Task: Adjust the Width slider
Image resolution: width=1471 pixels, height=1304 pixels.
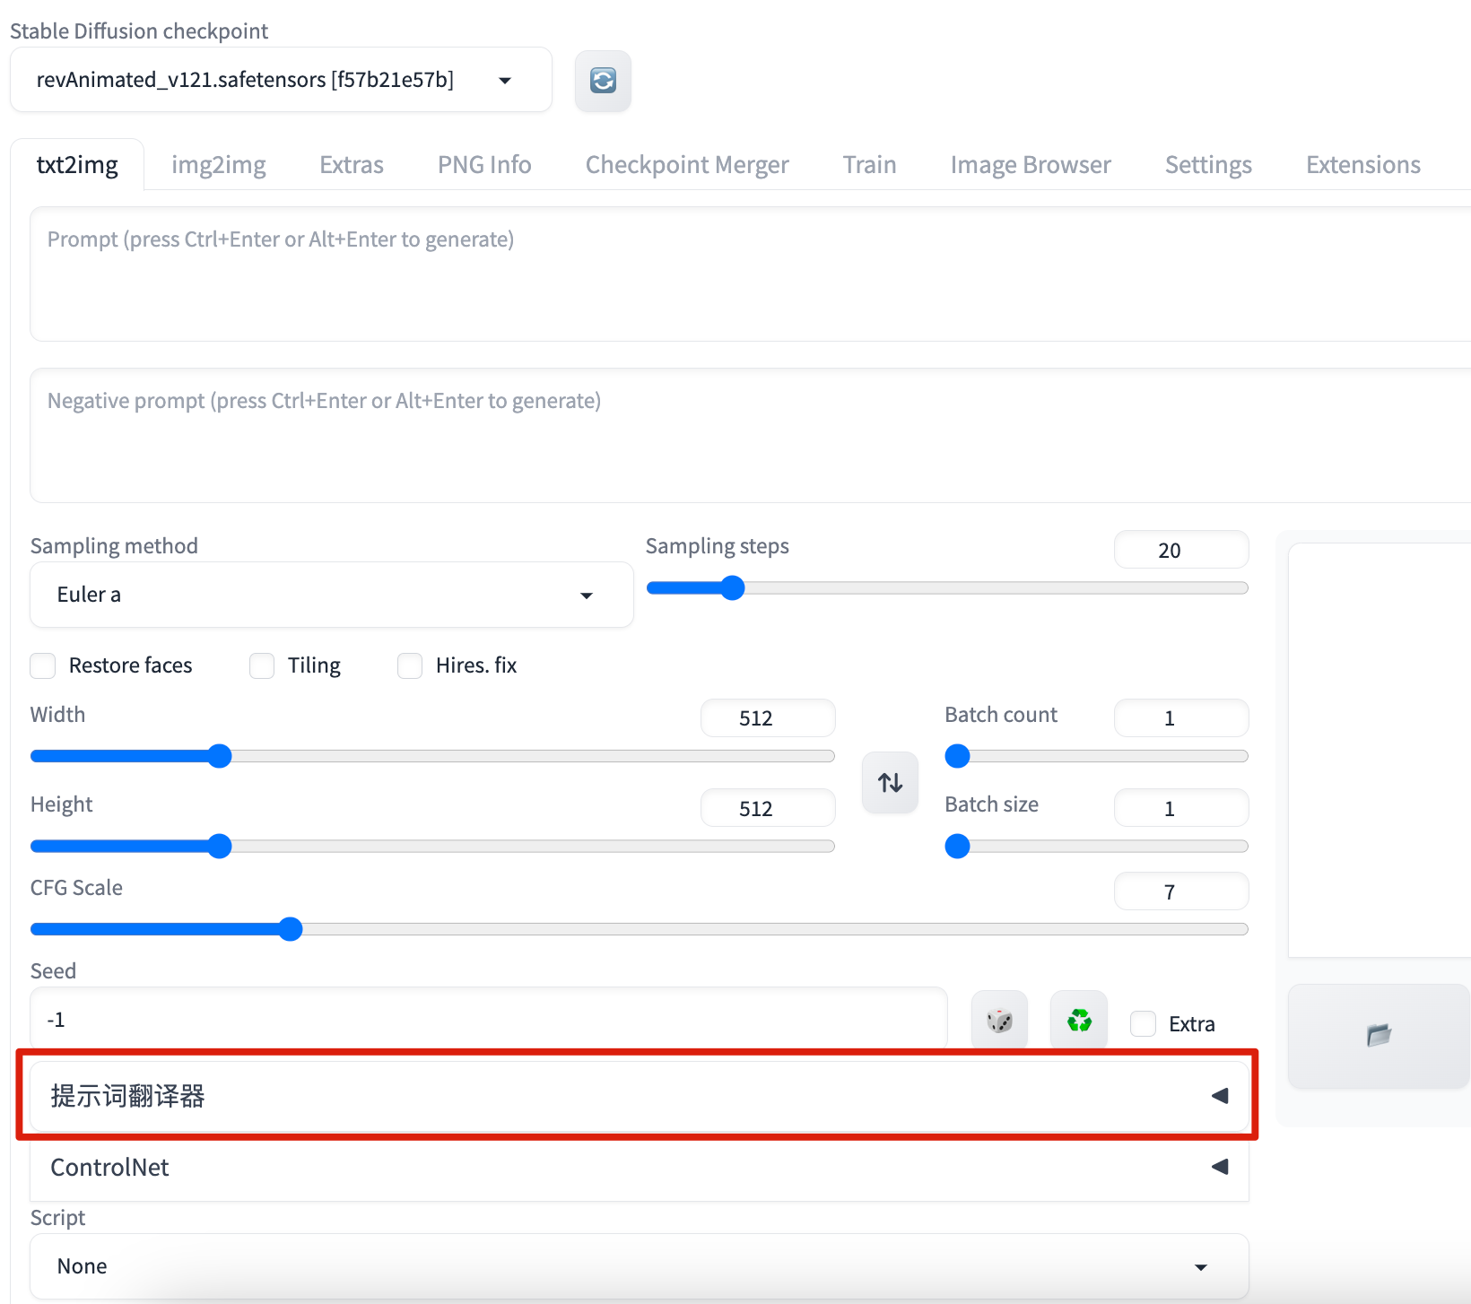Action: click(432, 756)
